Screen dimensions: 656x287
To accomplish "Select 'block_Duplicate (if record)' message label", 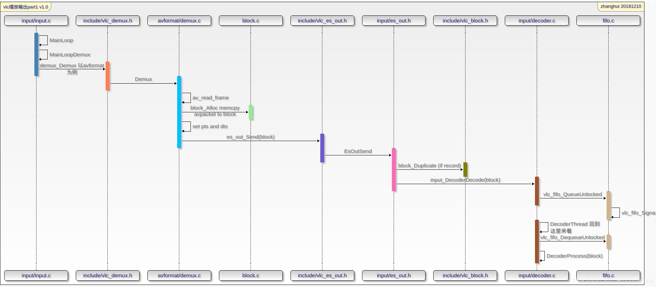I will pos(429,166).
